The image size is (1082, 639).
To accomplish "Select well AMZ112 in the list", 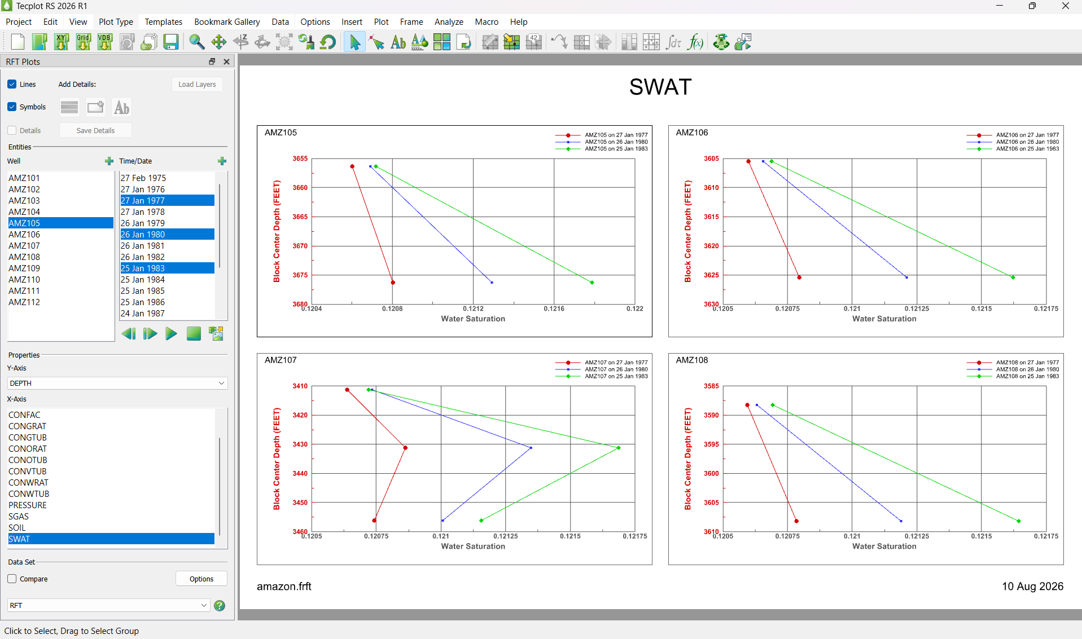I will pos(60,302).
